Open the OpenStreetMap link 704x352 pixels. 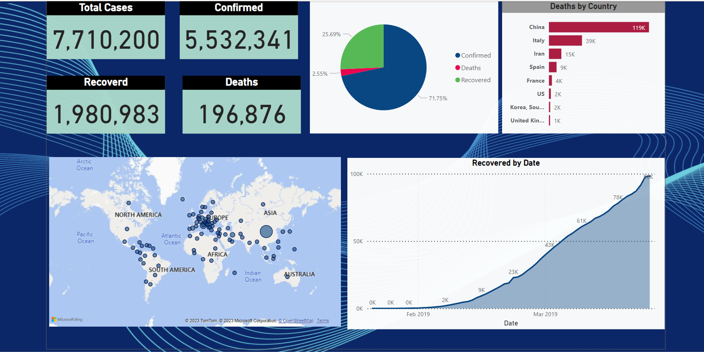pos(296,321)
